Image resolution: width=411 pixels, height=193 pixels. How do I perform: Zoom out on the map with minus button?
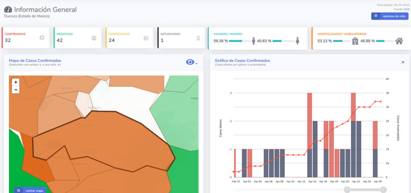[x=16, y=89]
